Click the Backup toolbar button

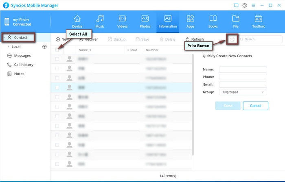pos(116,39)
